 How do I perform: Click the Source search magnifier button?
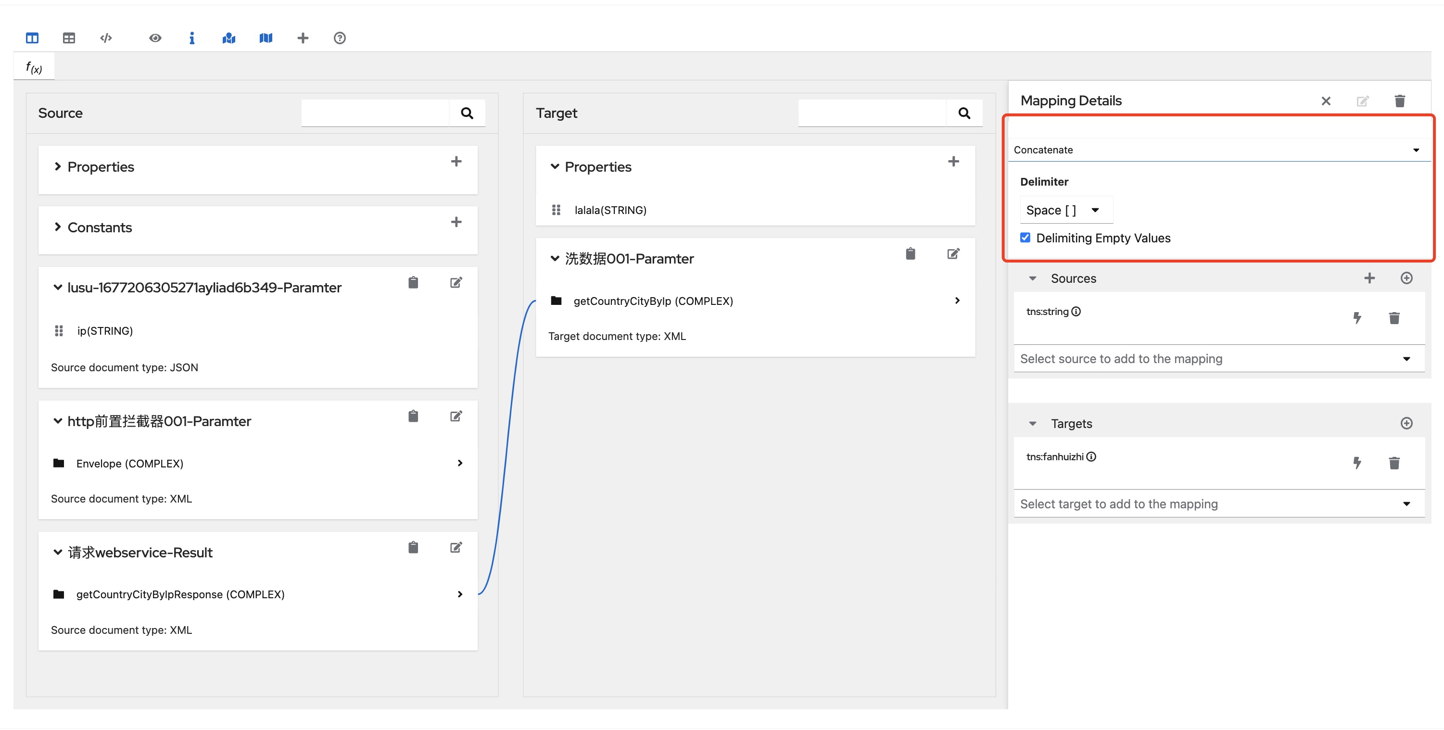pos(467,113)
